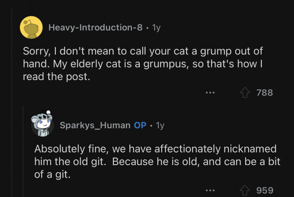The height and width of the screenshot is (197, 294).
Task: Open the three-dot menu on Sparkys_Human's reply
Action: point(210,191)
